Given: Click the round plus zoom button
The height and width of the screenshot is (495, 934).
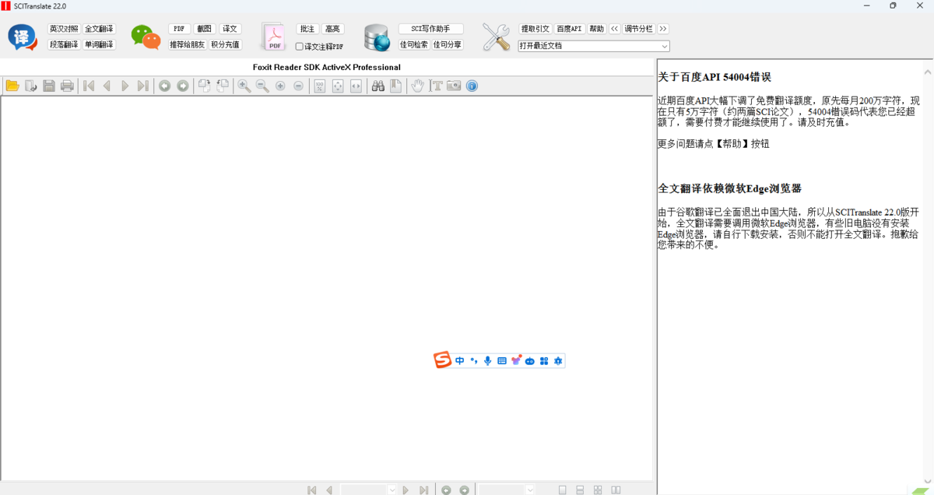Looking at the screenshot, I should (280, 86).
